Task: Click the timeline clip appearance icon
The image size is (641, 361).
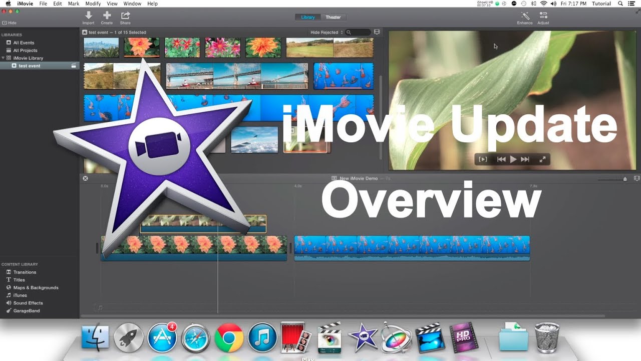Action: tap(637, 178)
